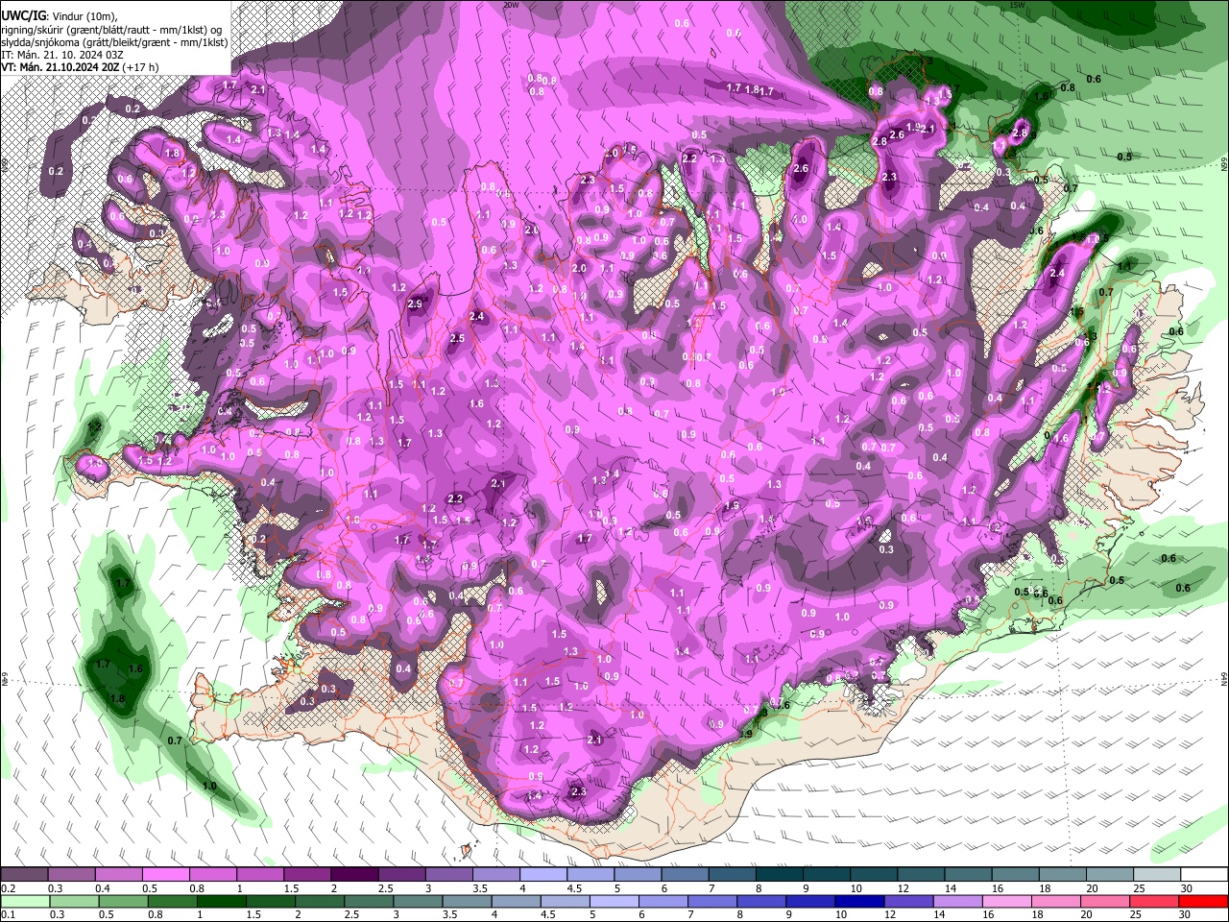The image size is (1229, 922).
Task: Click the 3.9 value on the south coast
Action: [747, 734]
